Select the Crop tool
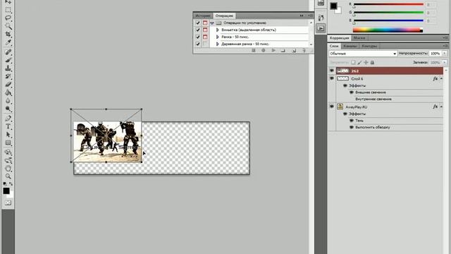Viewport: 451px width, 254px height. pos(8,35)
